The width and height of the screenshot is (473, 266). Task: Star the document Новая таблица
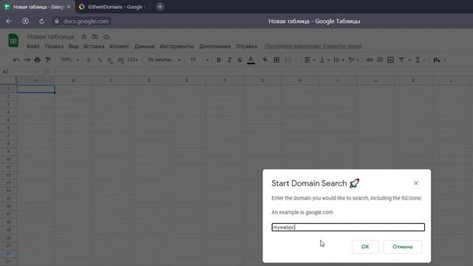(84, 37)
